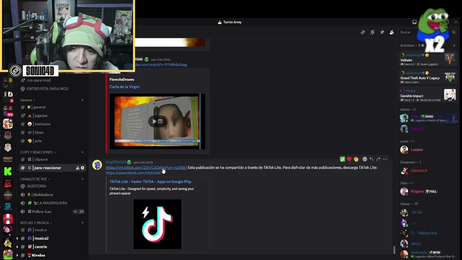Open the vm.tiktok.com link

(x=146, y=168)
